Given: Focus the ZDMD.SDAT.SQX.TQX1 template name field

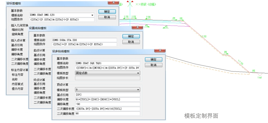Looking at the screenshot, I should (108, 63).
